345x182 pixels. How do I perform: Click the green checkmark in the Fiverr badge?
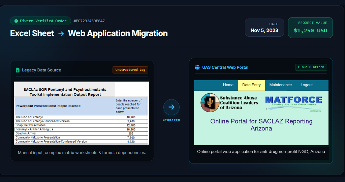click(16, 21)
